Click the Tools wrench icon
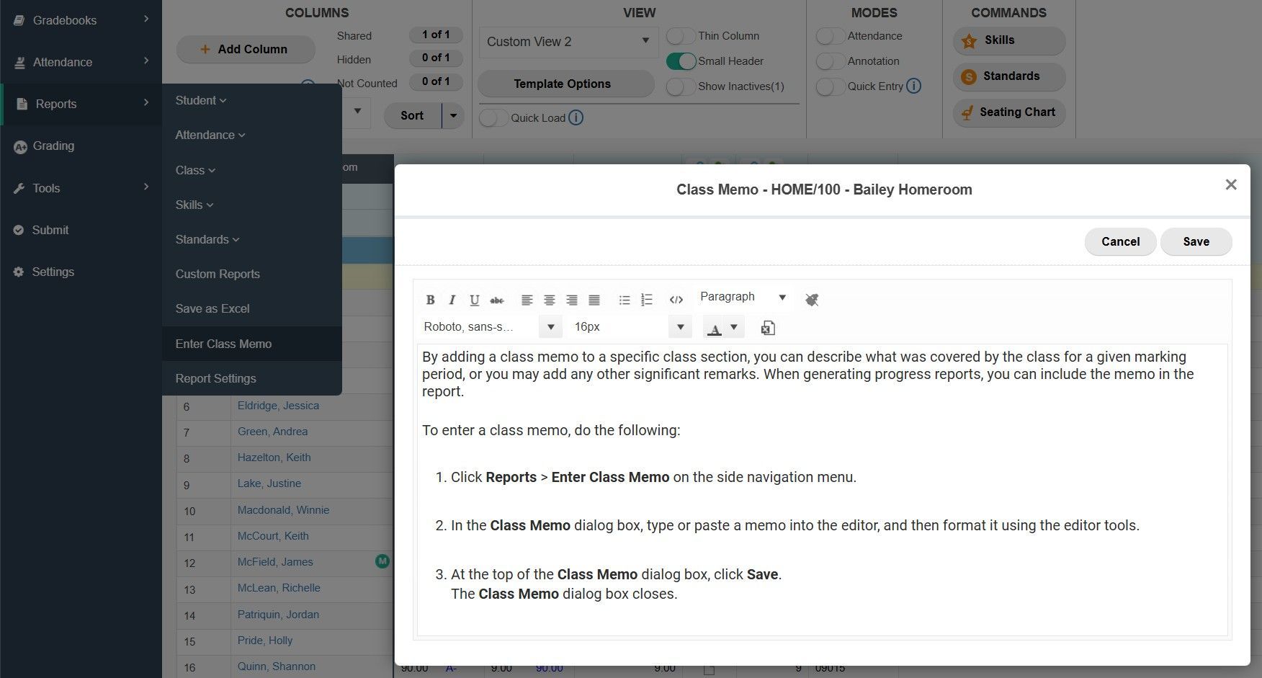Image resolution: width=1262 pixels, height=678 pixels. click(19, 188)
